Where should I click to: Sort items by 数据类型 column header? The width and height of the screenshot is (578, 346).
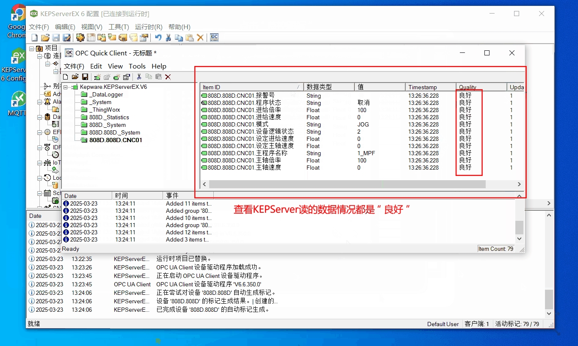click(x=329, y=87)
